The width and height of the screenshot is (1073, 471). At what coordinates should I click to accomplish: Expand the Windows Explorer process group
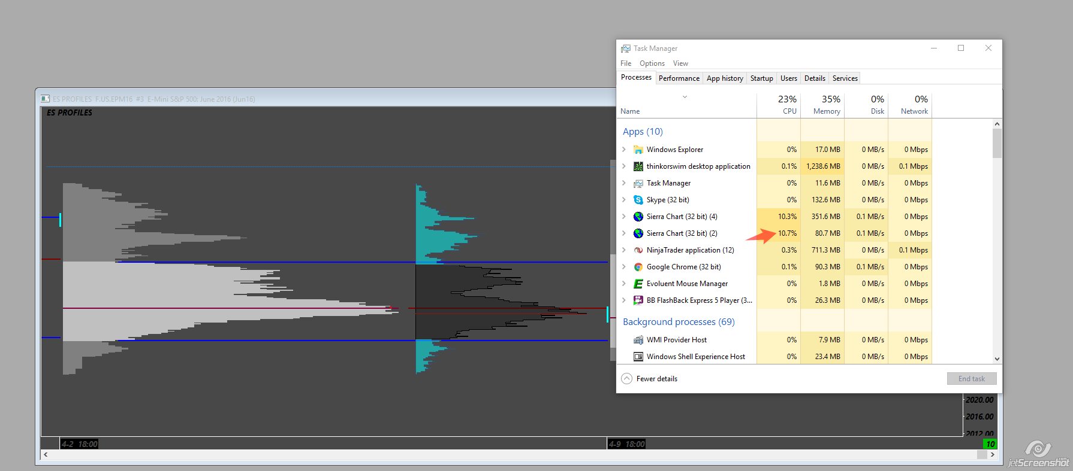pos(624,150)
